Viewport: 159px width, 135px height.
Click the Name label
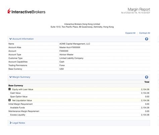[x=11, y=44]
